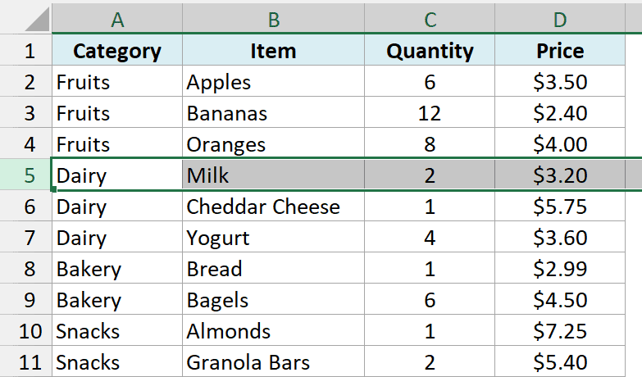Click the fill handle on cell A5

tap(53, 189)
